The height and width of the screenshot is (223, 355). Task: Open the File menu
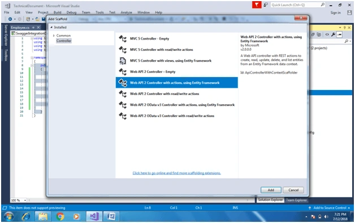pyautogui.click(x=7, y=12)
